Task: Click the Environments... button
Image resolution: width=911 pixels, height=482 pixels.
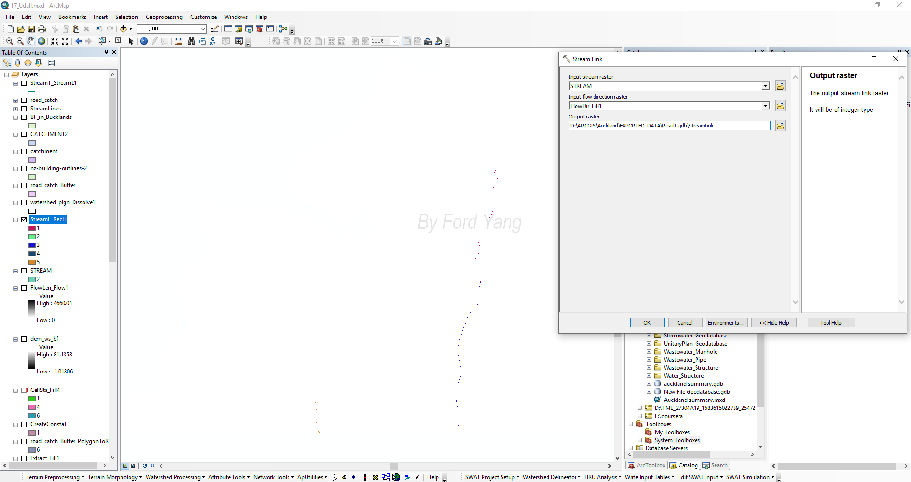Action: coord(726,323)
